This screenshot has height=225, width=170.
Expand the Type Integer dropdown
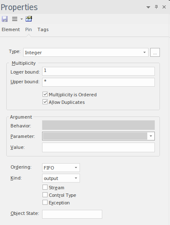coord(86,53)
